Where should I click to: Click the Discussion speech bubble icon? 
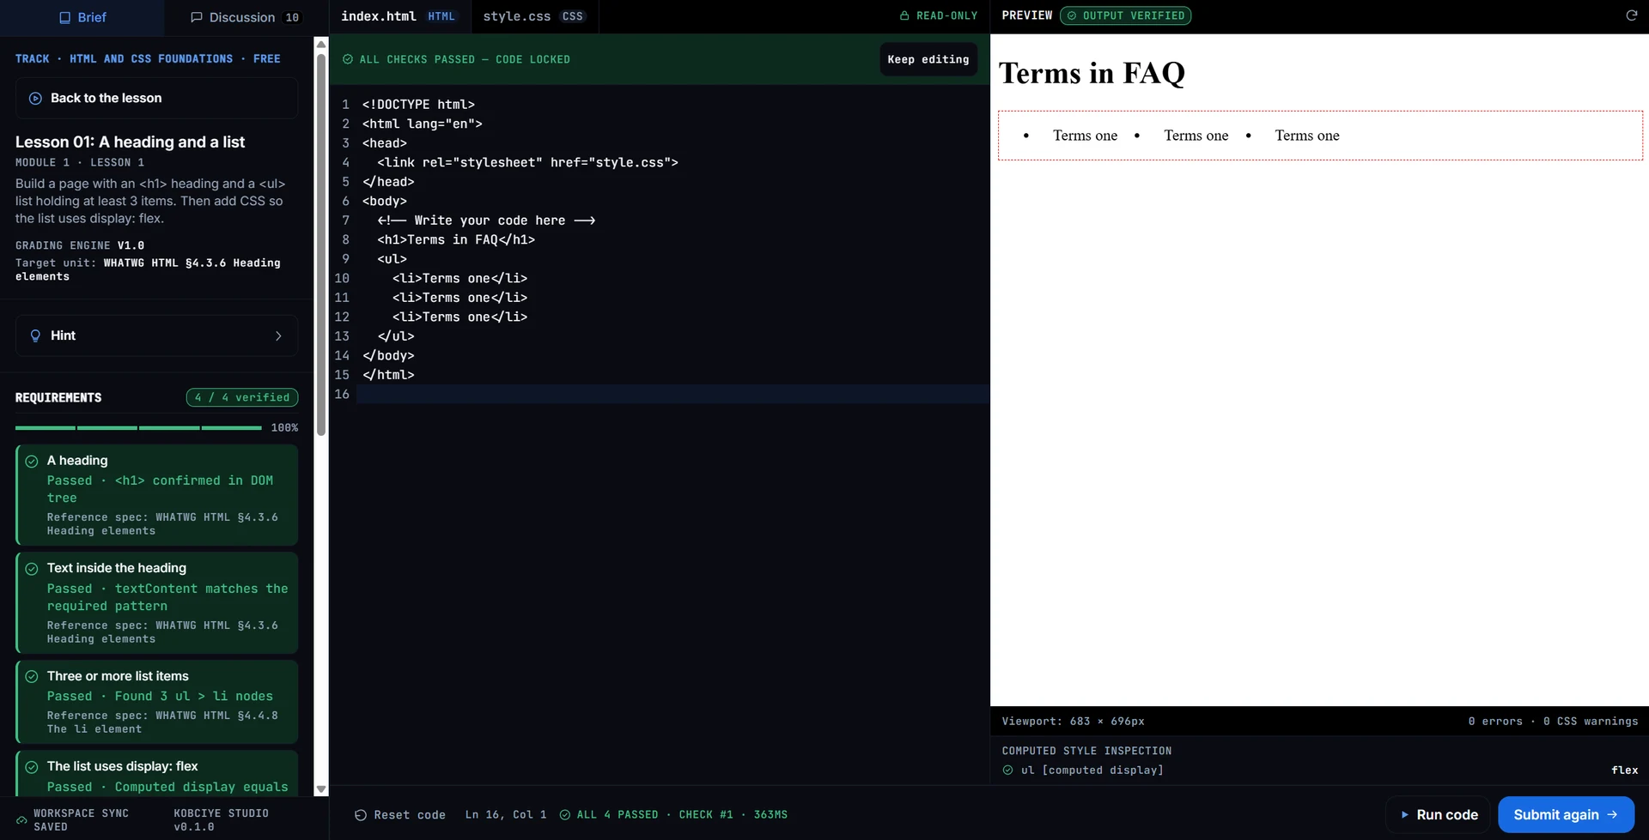point(196,17)
